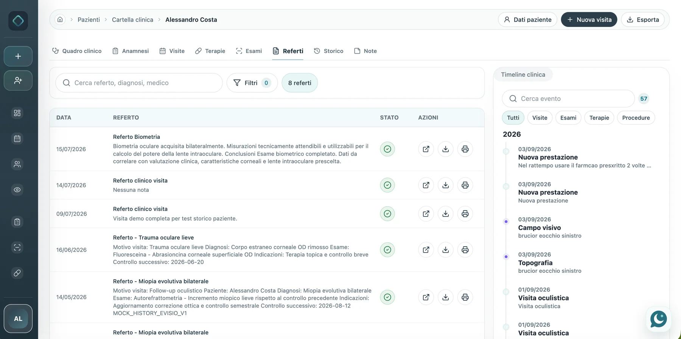The image size is (681, 339).
Task: Switch to the Storico tab
Action: (x=328, y=51)
